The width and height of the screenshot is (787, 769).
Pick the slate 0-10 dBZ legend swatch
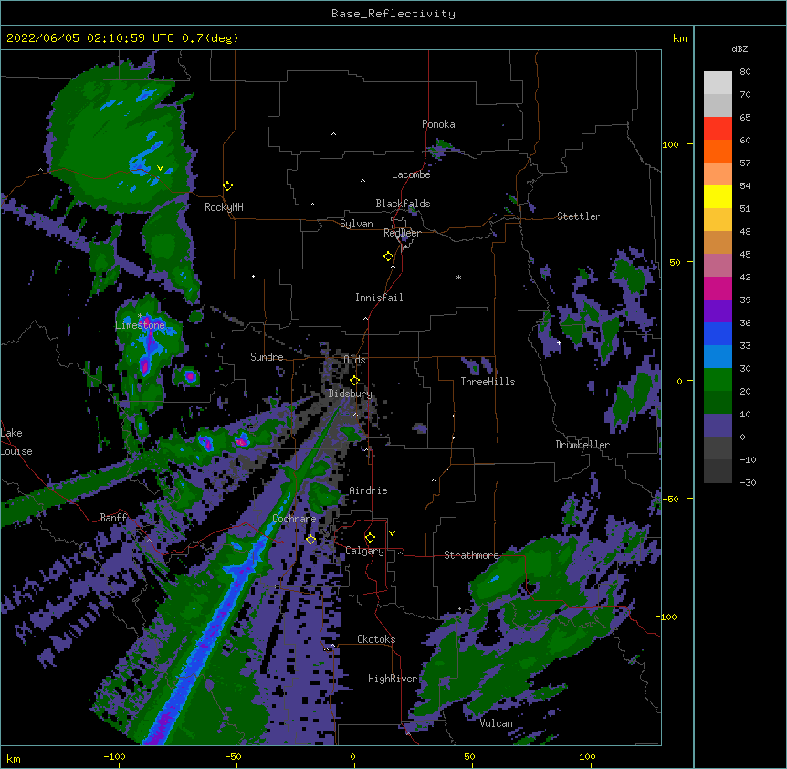pos(718,426)
